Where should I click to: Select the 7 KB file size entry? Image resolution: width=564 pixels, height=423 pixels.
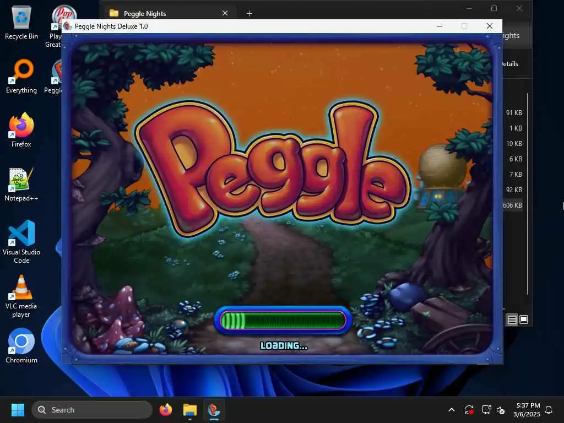coord(516,175)
